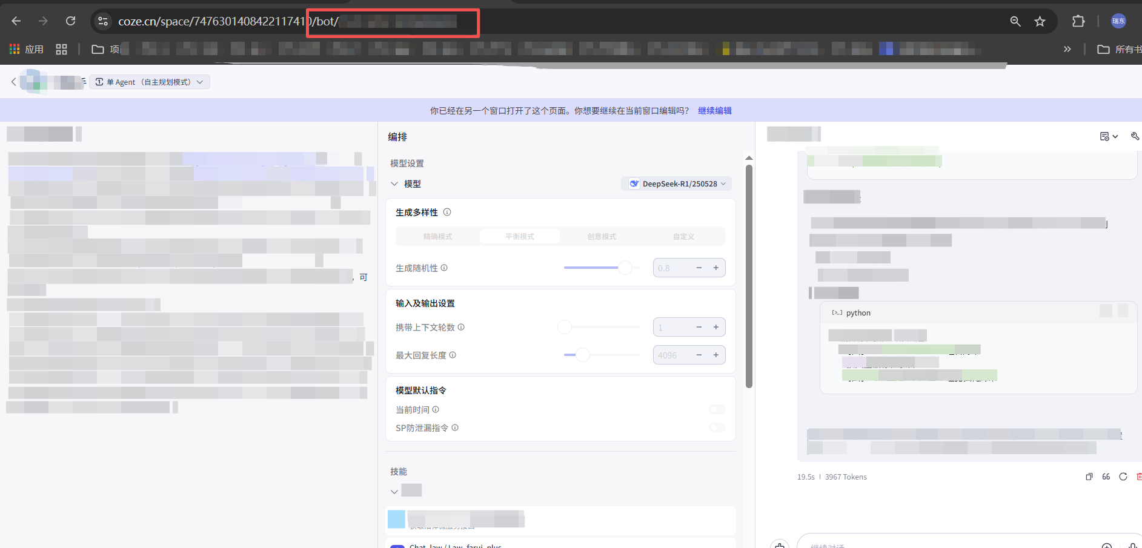
Task: Toggle the 当前时间 switch
Action: pyautogui.click(x=717, y=409)
